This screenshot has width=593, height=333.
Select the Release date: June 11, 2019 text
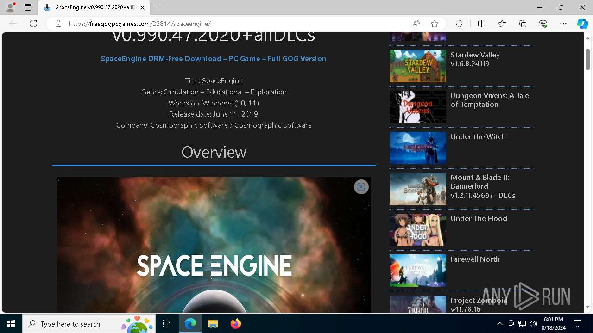pos(214,114)
